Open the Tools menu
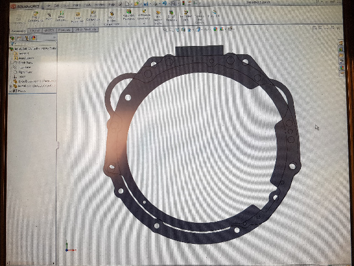This screenshot has height=266, width=354. click(90, 4)
